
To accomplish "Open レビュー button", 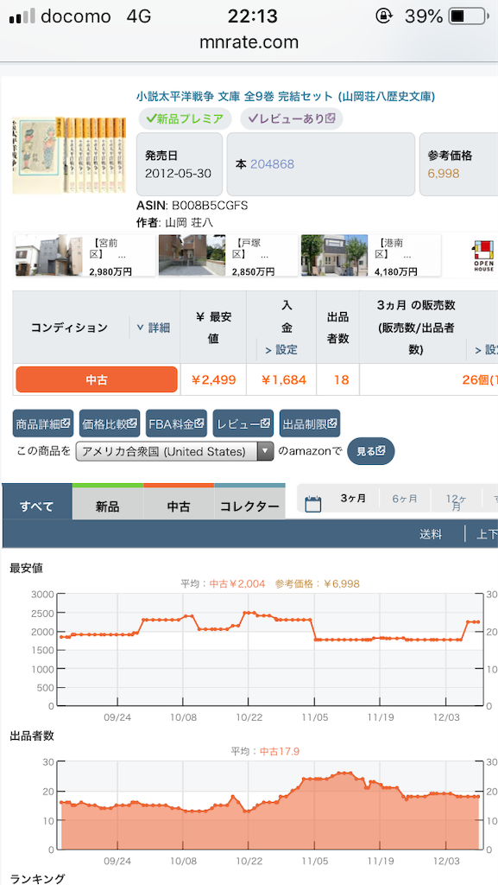I will 243,423.
